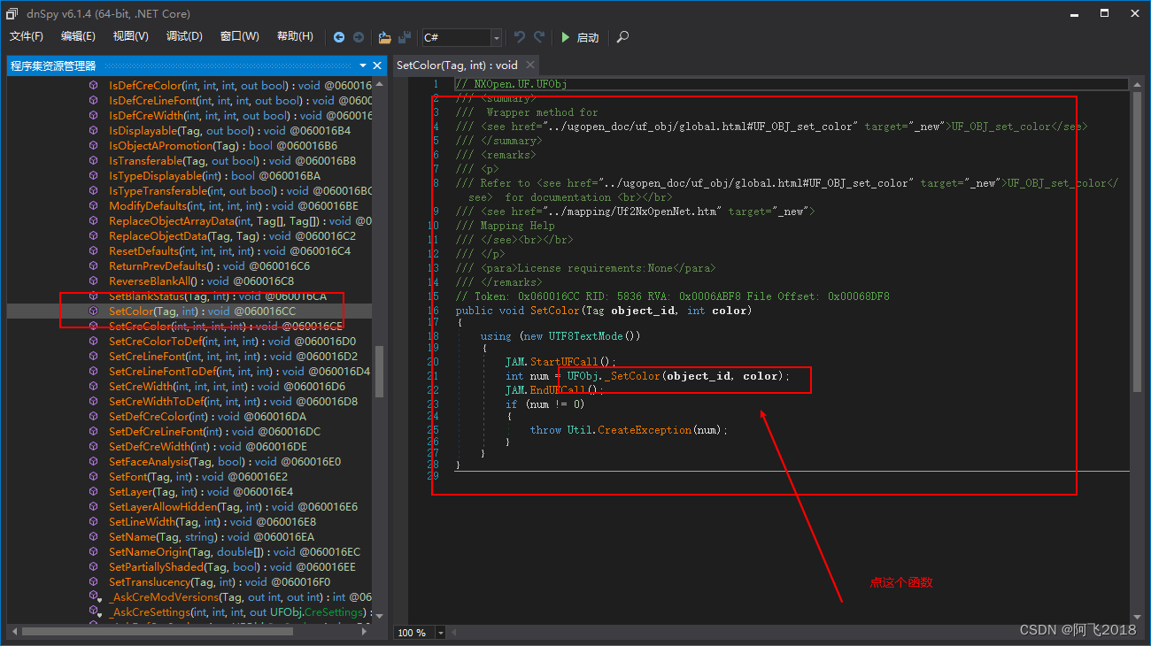Viewport: 1151px width, 646px height.
Task: Click the green Start playback icon
Action: point(566,37)
